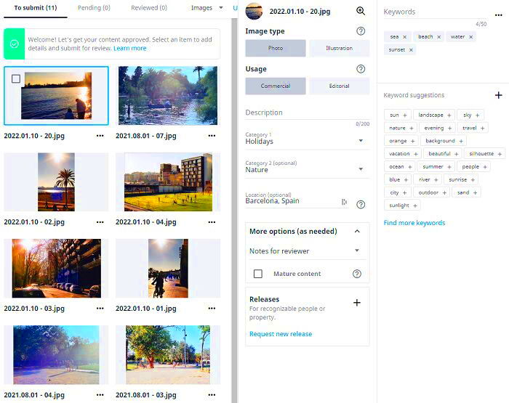Tick the checkbox on the 2022.01.10 - 20.jpg thumbnail
509x403 pixels.
(x=15, y=78)
